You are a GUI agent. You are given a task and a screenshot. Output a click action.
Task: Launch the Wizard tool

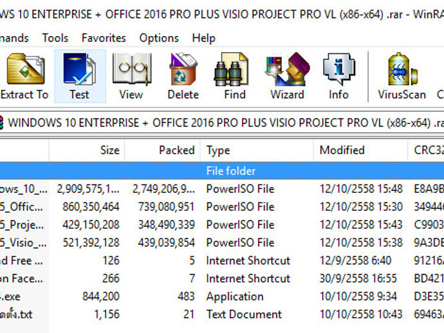287,76
